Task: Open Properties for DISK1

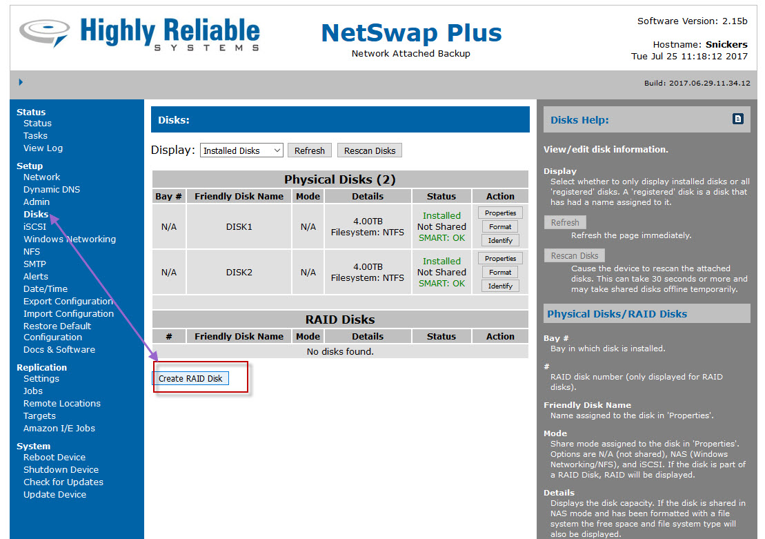Action: point(500,213)
